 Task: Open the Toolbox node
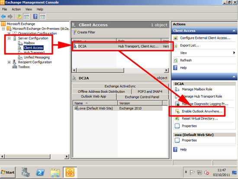(x=24, y=67)
